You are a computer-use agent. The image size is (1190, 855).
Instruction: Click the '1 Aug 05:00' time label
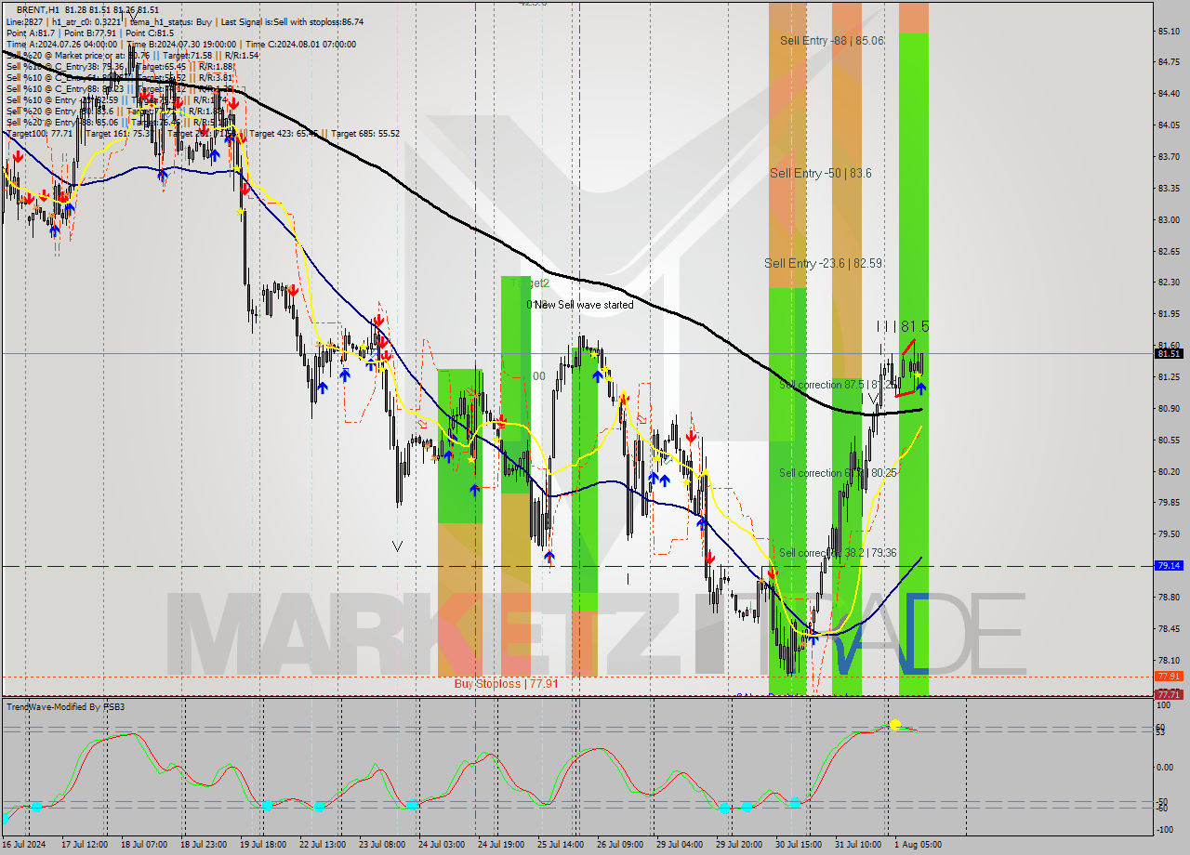coord(918,845)
